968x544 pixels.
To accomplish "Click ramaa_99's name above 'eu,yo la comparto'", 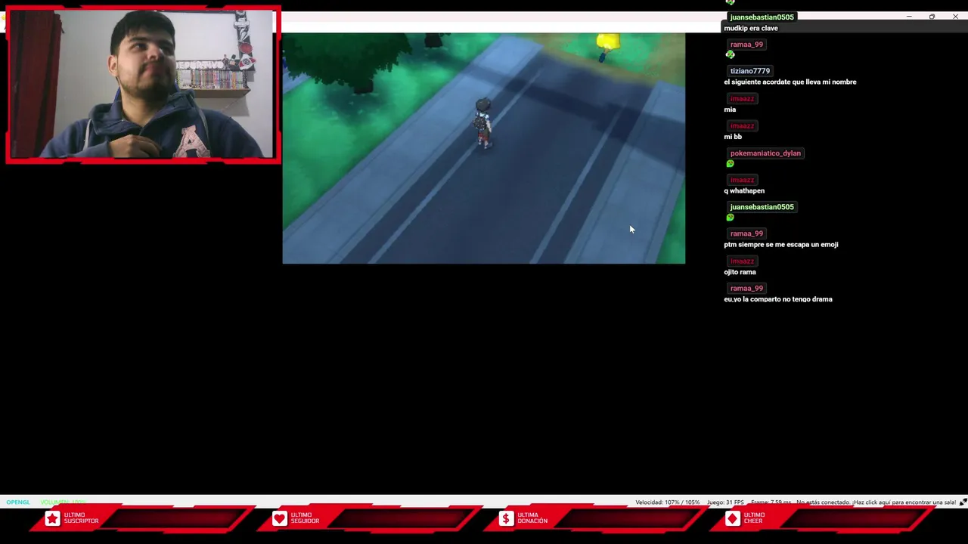I will 746,289.
